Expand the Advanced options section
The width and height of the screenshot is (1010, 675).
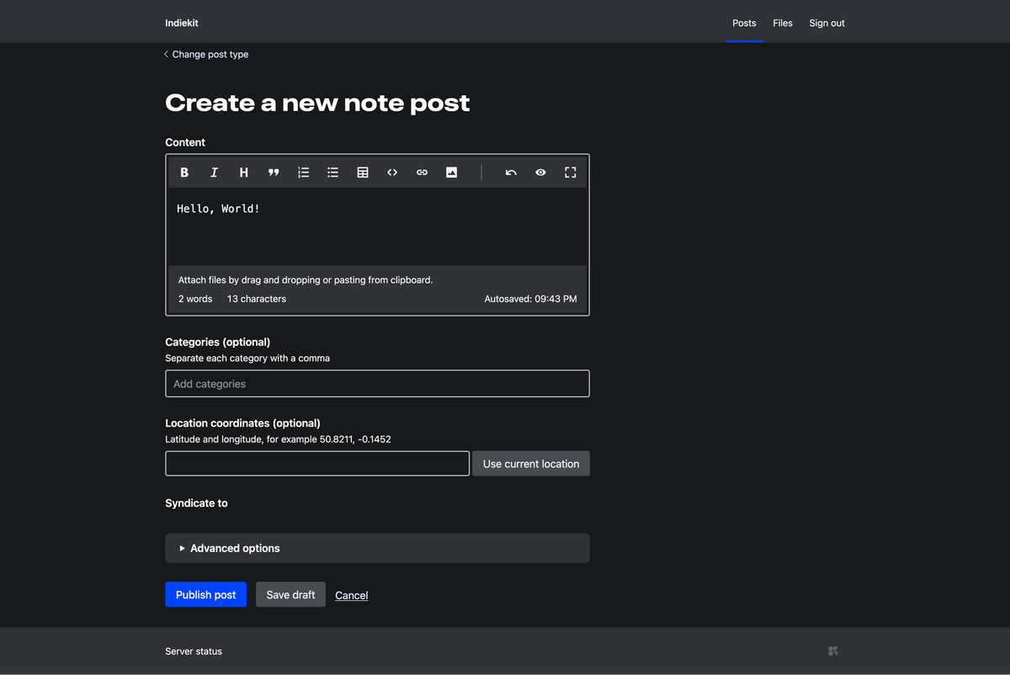coord(235,548)
